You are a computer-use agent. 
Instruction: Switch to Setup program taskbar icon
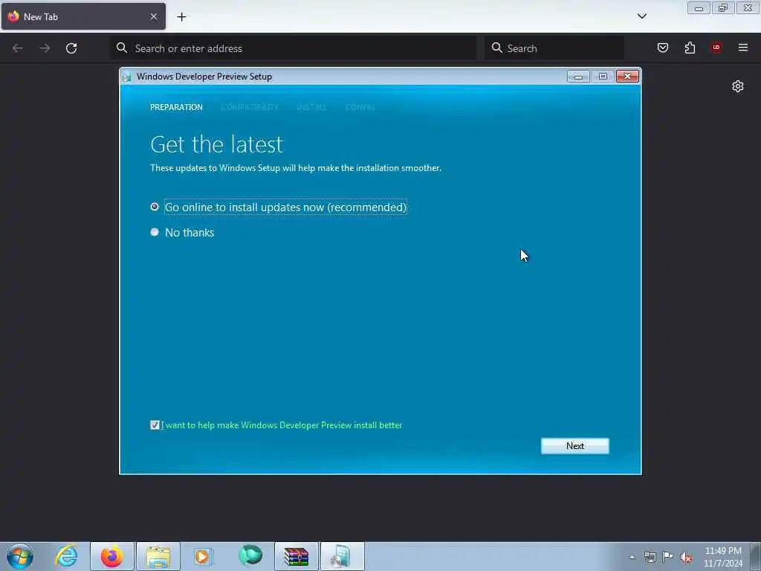pyautogui.click(x=342, y=556)
